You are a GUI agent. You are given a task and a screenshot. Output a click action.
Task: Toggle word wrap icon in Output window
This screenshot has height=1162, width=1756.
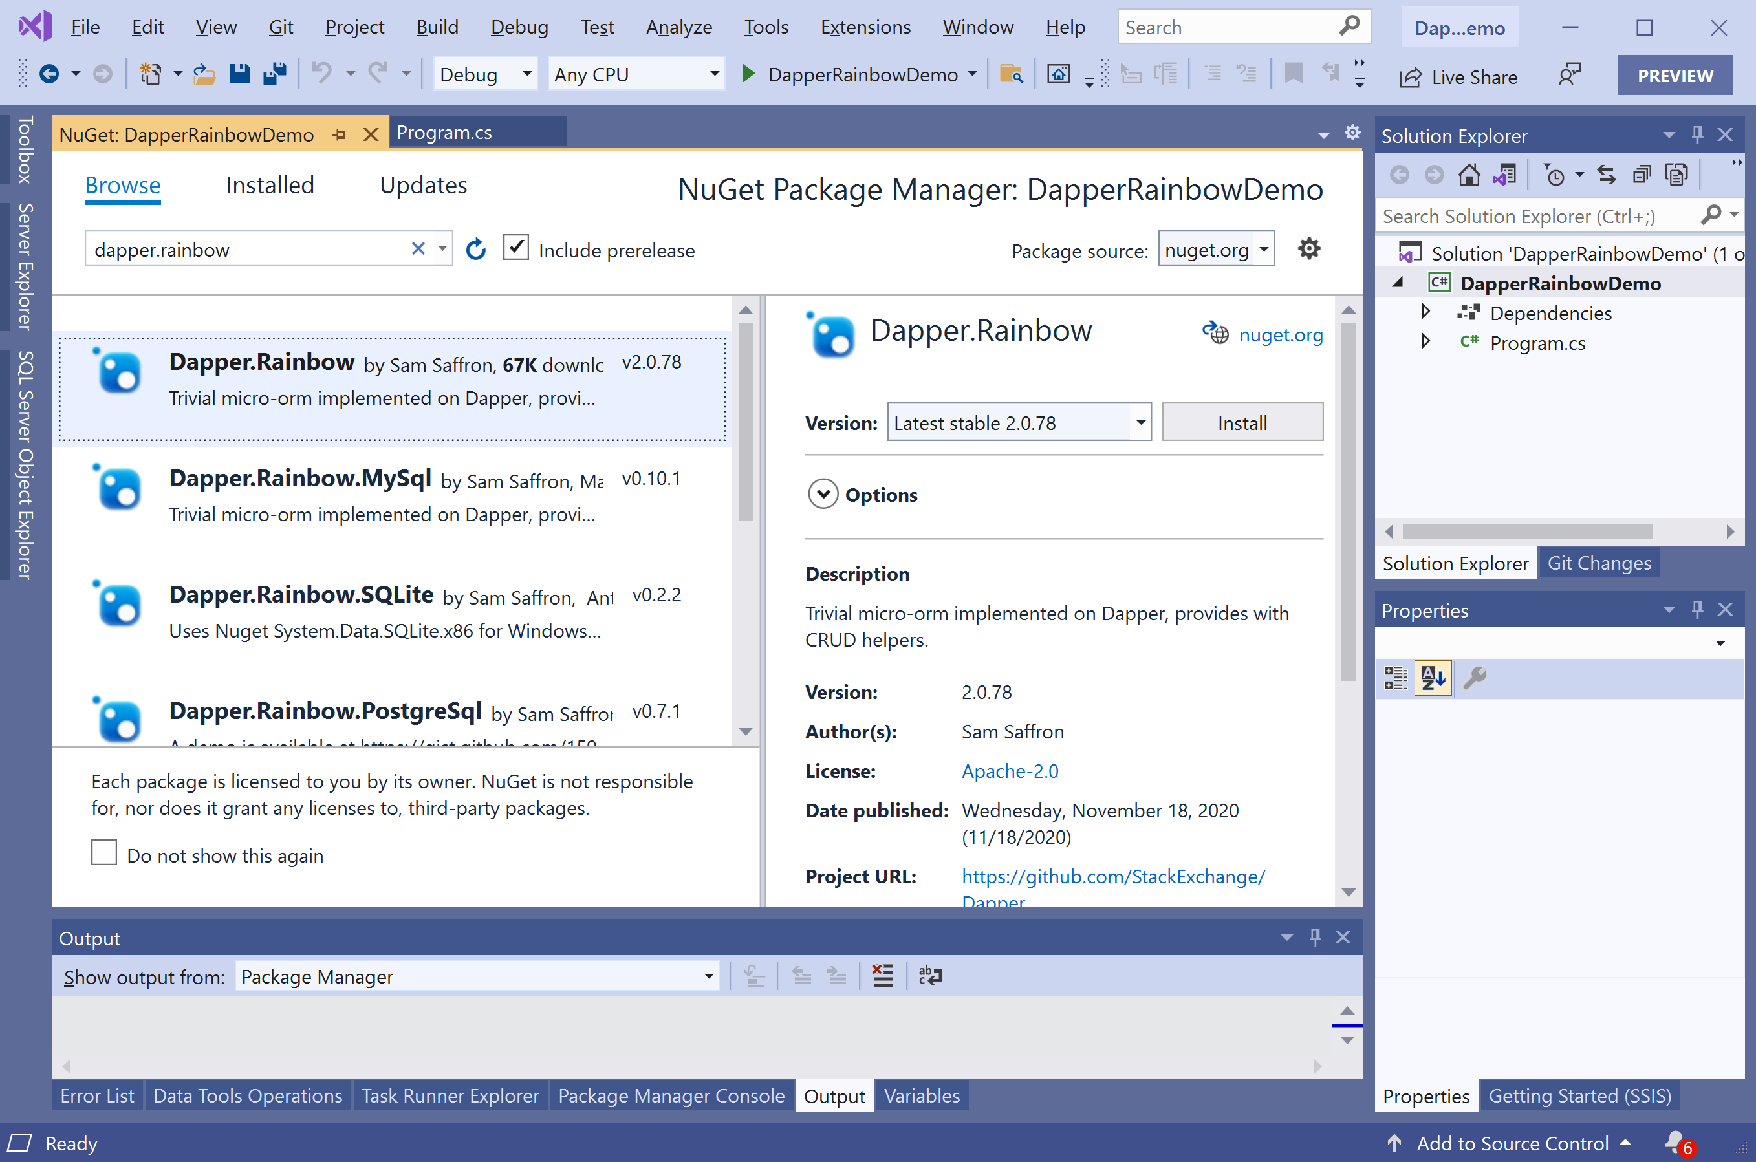pyautogui.click(x=929, y=976)
